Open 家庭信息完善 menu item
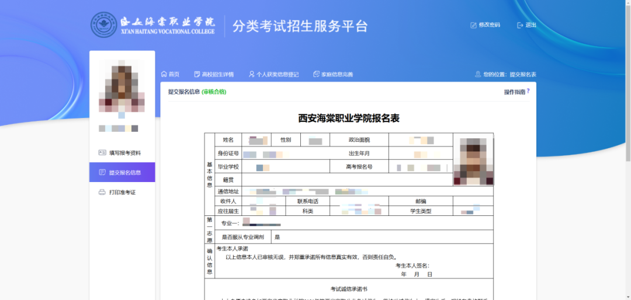This screenshot has width=631, height=300. coord(337,74)
